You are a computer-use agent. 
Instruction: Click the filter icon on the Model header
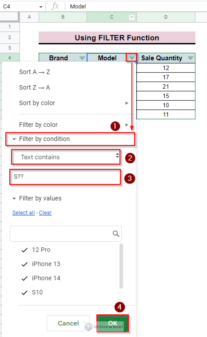pos(132,58)
